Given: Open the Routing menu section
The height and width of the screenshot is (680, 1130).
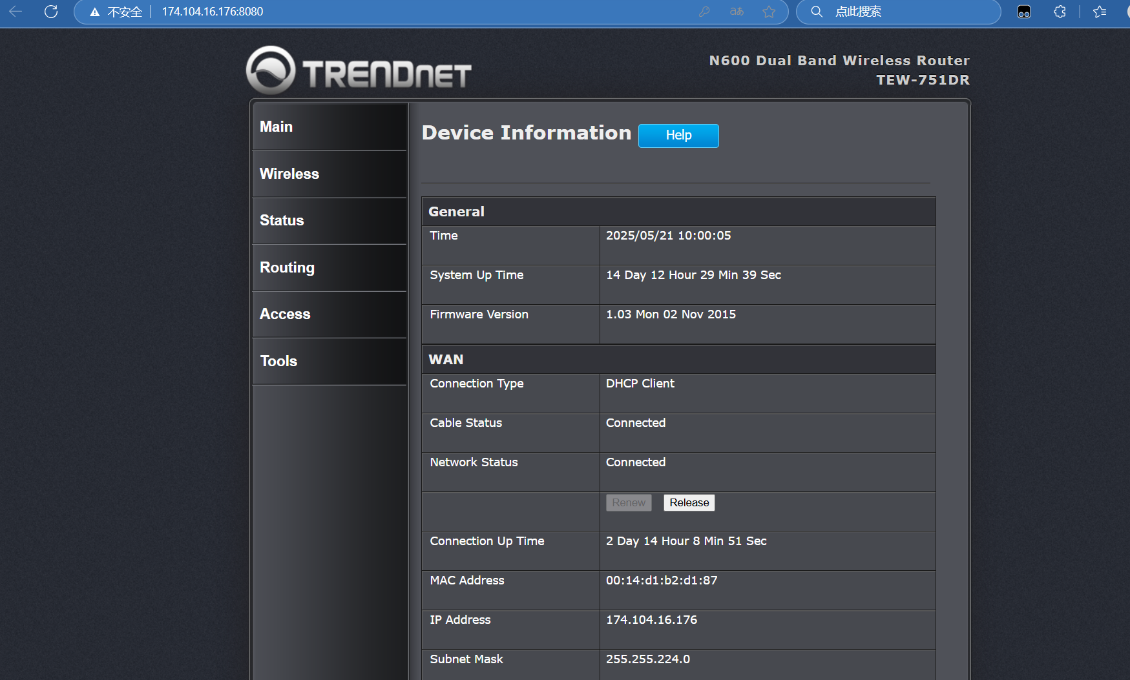Looking at the screenshot, I should click(x=330, y=268).
